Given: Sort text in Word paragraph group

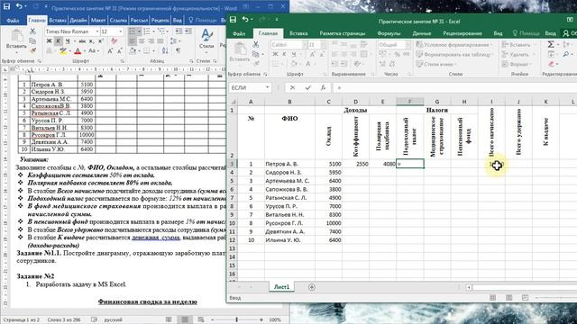Looking at the screenshot, I should click(x=165, y=50).
